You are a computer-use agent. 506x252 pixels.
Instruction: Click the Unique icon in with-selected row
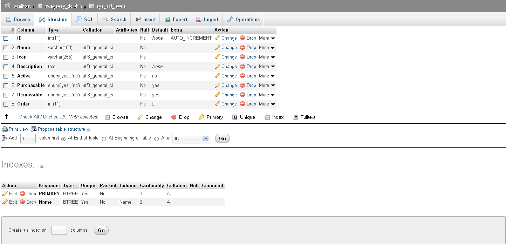point(235,117)
